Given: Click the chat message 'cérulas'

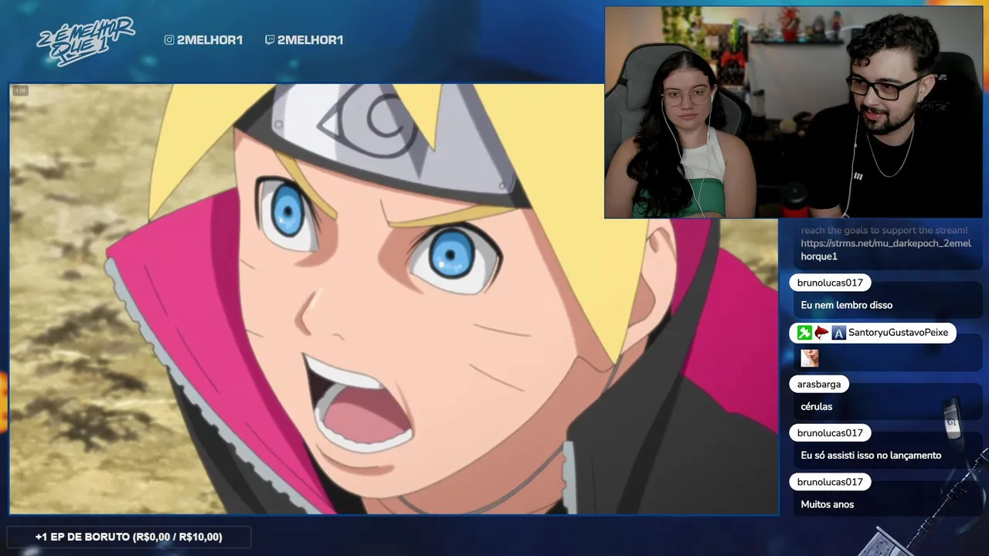Looking at the screenshot, I should pyautogui.click(x=817, y=406).
